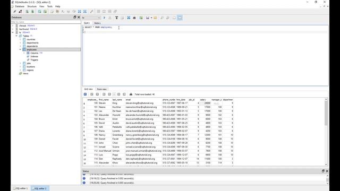Click the first_name column header
This screenshot has width=340, height=191.
coord(105,100)
